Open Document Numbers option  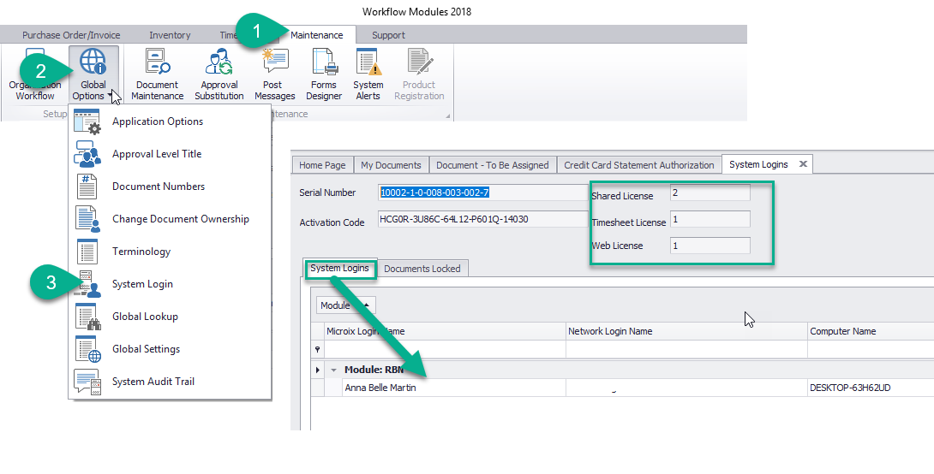pos(159,187)
